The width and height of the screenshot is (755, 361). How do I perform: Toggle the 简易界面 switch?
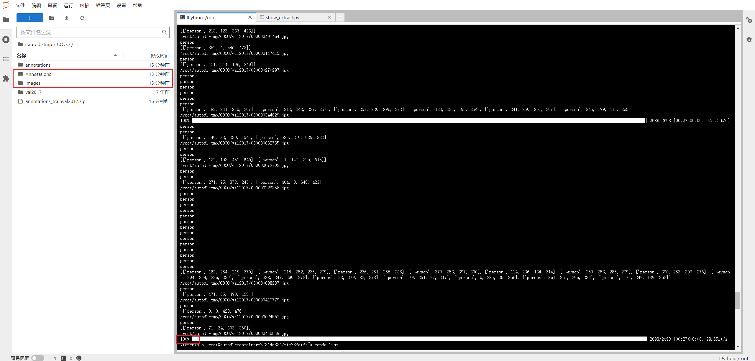[x=38, y=358]
